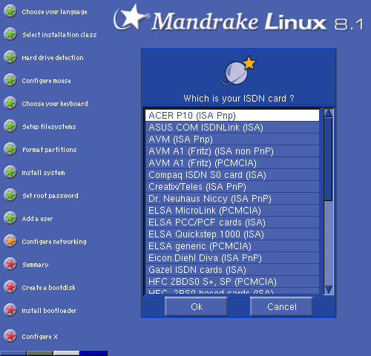Select Gazel ISDN cards (ISA)

point(232,270)
